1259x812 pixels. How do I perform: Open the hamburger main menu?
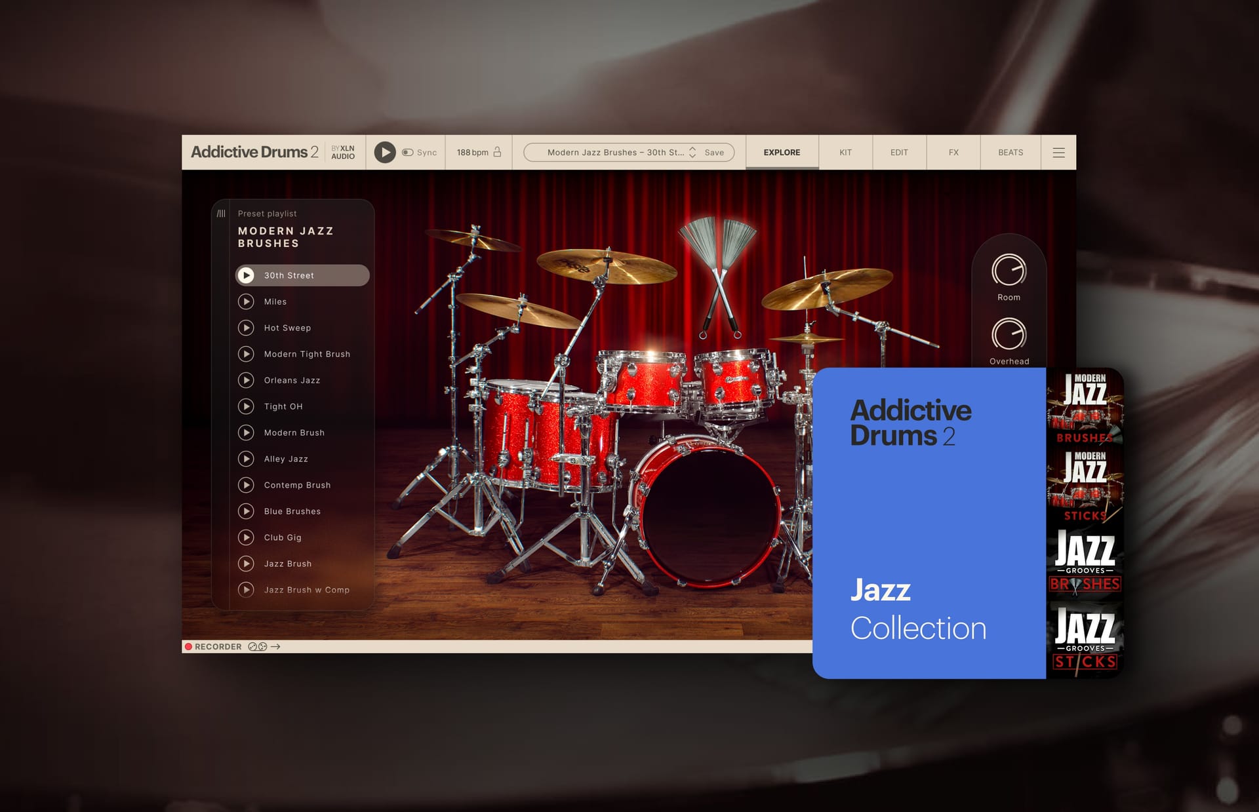[x=1058, y=153]
